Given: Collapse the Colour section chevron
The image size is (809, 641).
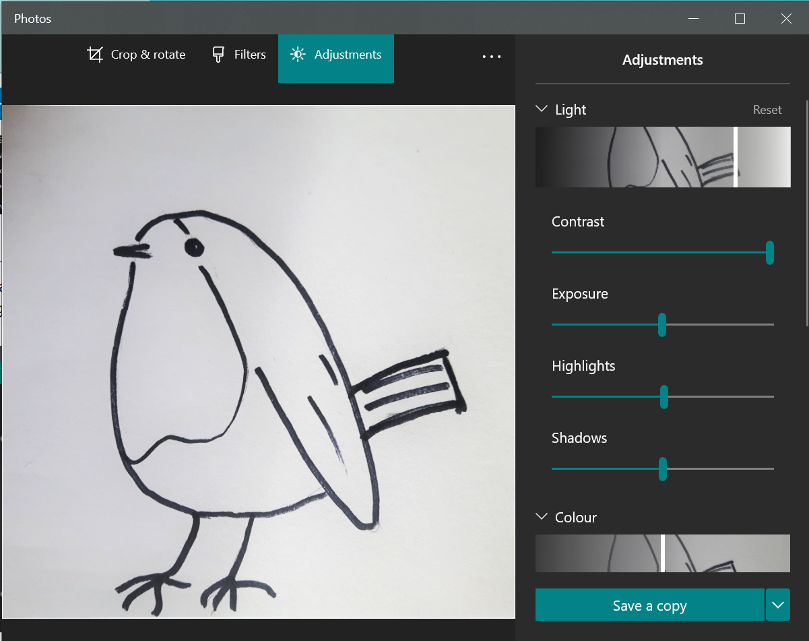Looking at the screenshot, I should tap(542, 517).
